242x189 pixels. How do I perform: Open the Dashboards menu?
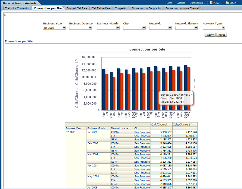197,3
